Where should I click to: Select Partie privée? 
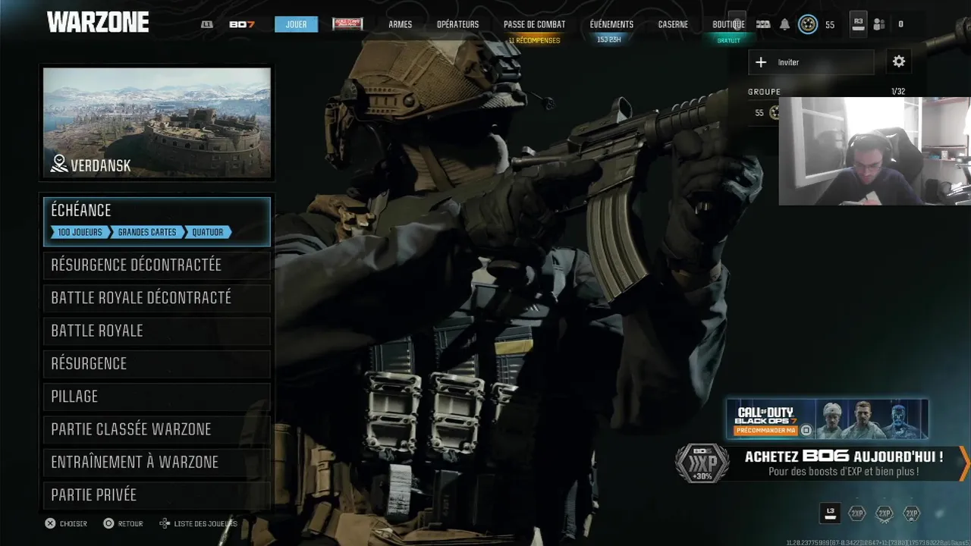(x=157, y=495)
